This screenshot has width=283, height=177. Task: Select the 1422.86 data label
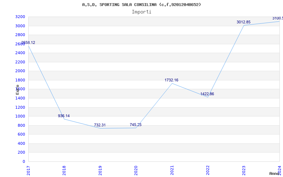[207, 94]
